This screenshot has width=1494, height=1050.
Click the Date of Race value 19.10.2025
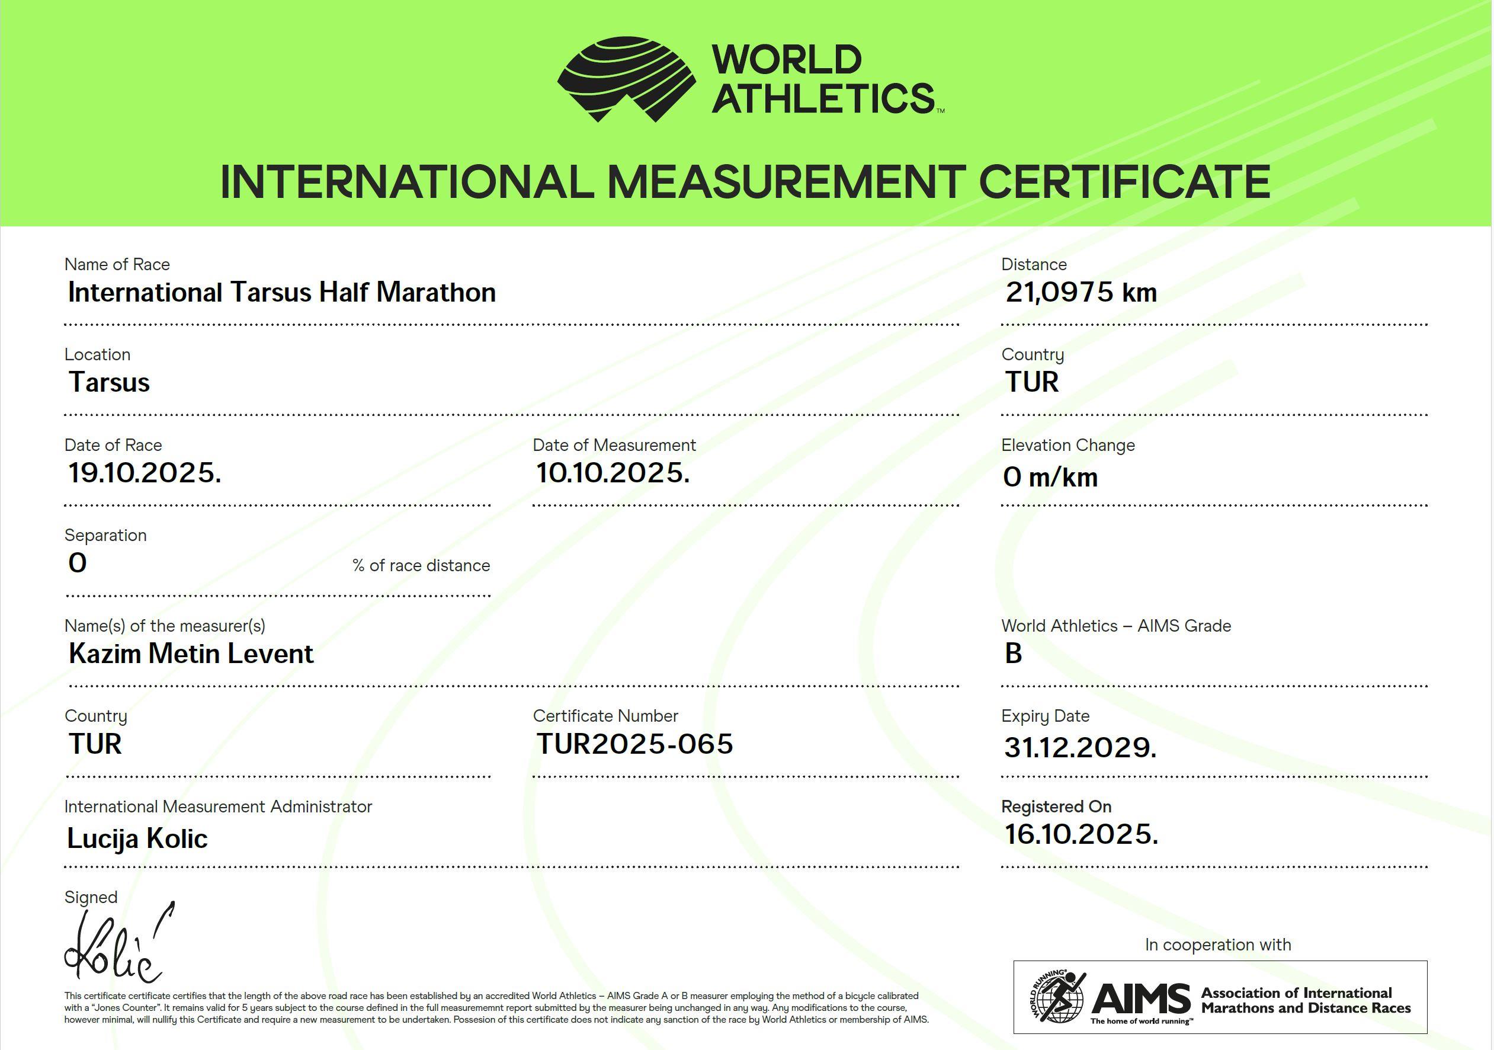(145, 473)
